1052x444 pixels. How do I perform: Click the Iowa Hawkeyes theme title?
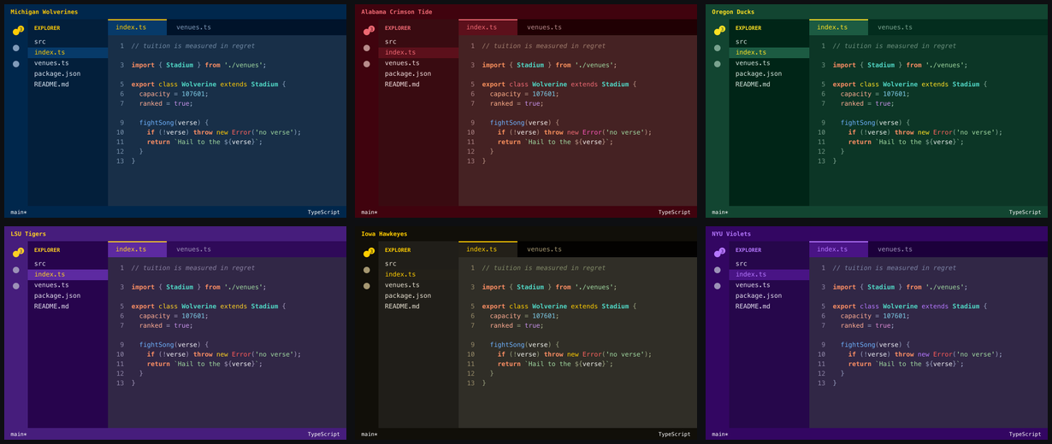384,234
